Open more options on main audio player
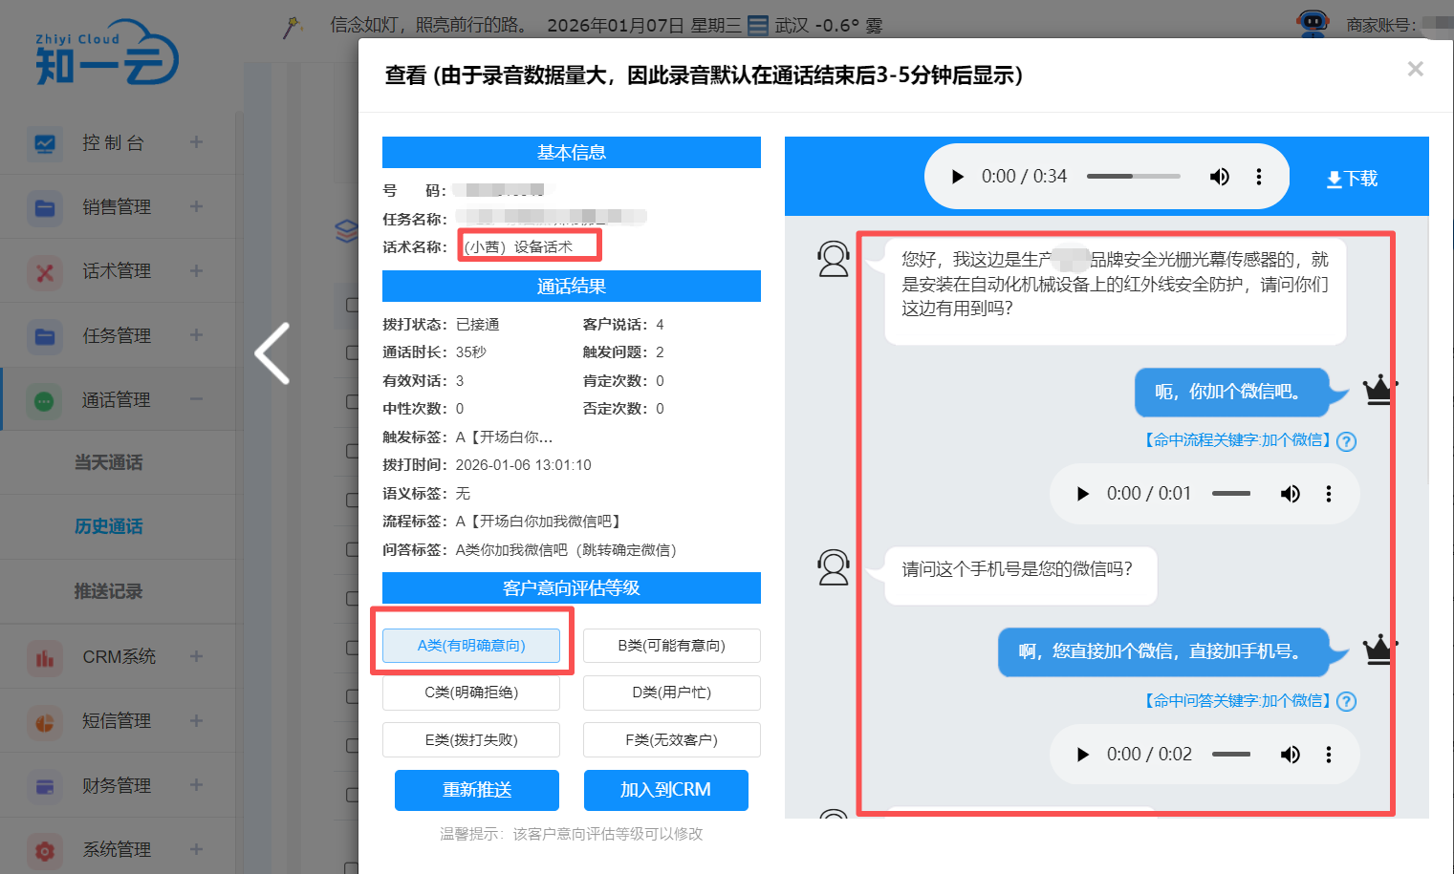 point(1258,177)
